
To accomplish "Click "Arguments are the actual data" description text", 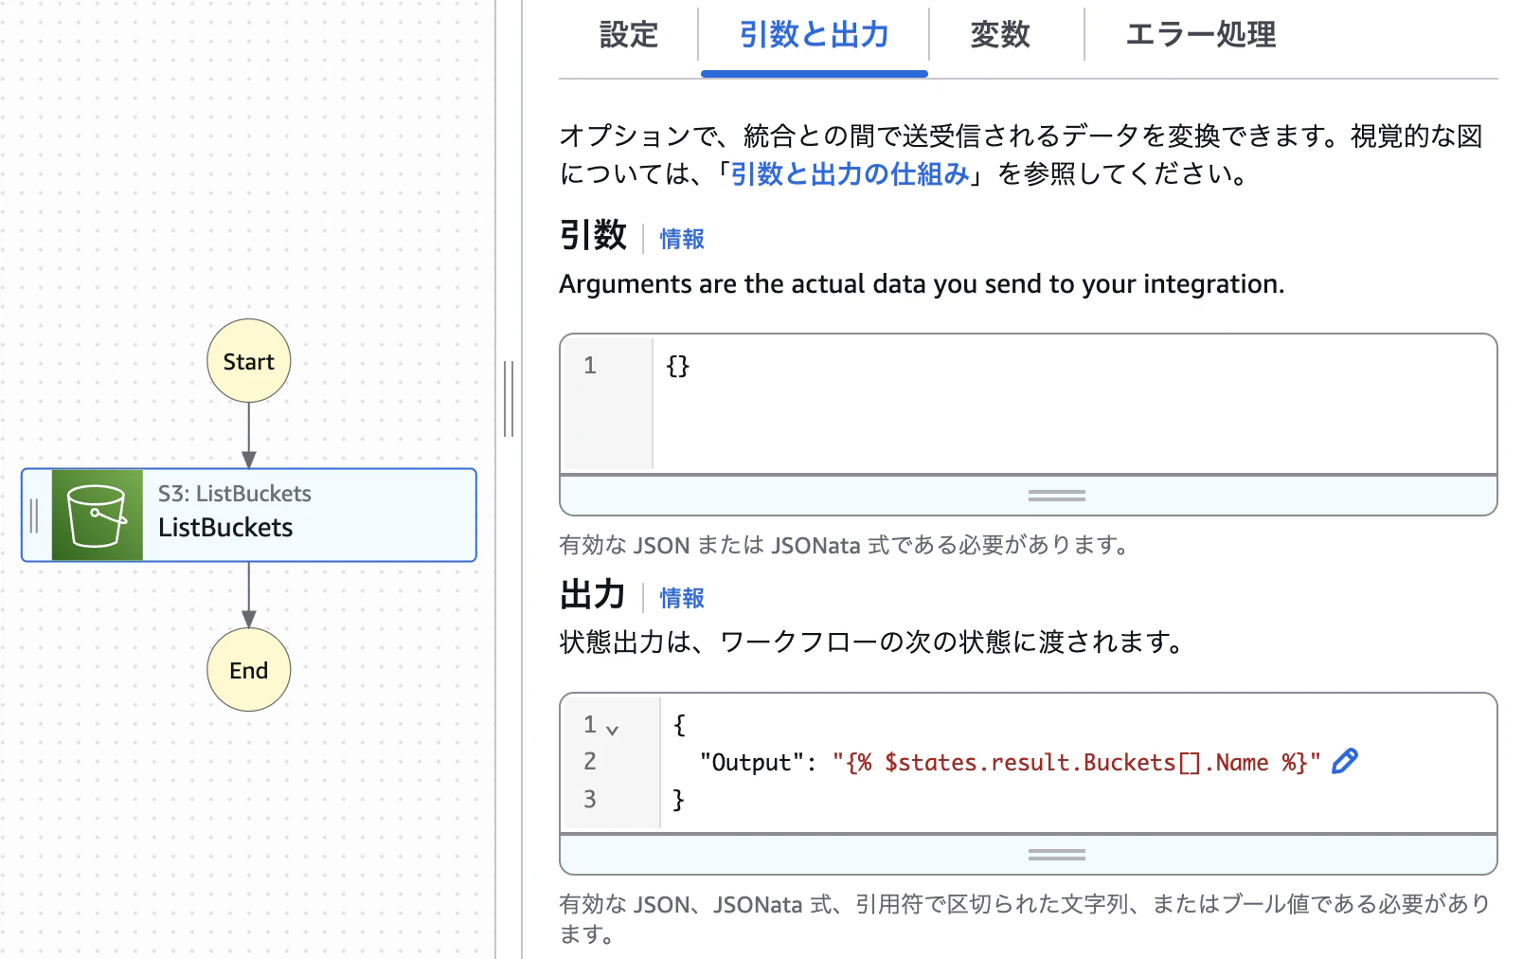I will [x=922, y=284].
